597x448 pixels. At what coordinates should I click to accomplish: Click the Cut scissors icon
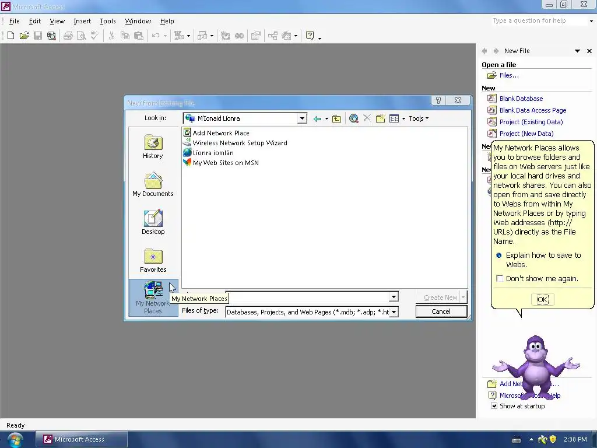(111, 36)
